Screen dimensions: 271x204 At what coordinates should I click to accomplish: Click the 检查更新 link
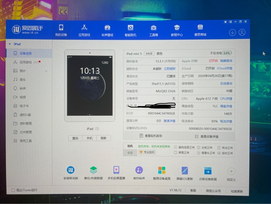click(237, 191)
